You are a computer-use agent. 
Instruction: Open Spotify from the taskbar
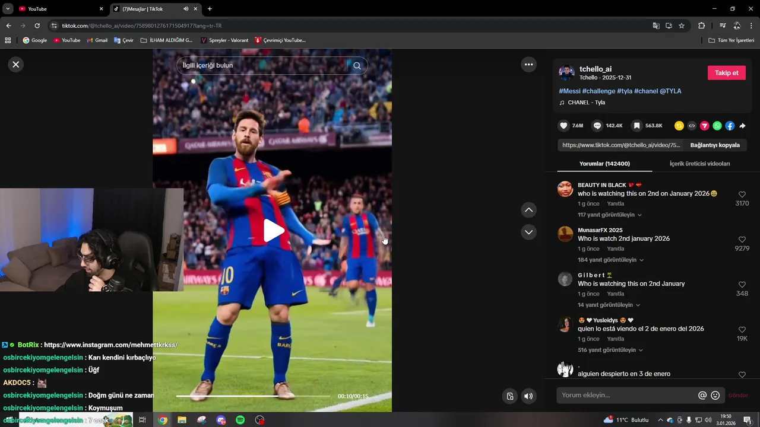pyautogui.click(x=240, y=420)
